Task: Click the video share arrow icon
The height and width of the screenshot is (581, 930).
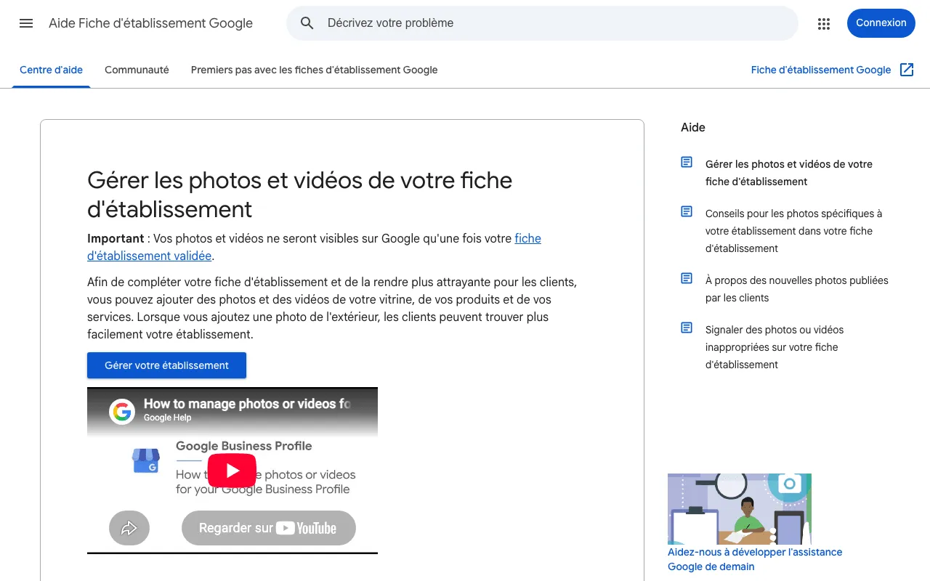Action: point(129,528)
